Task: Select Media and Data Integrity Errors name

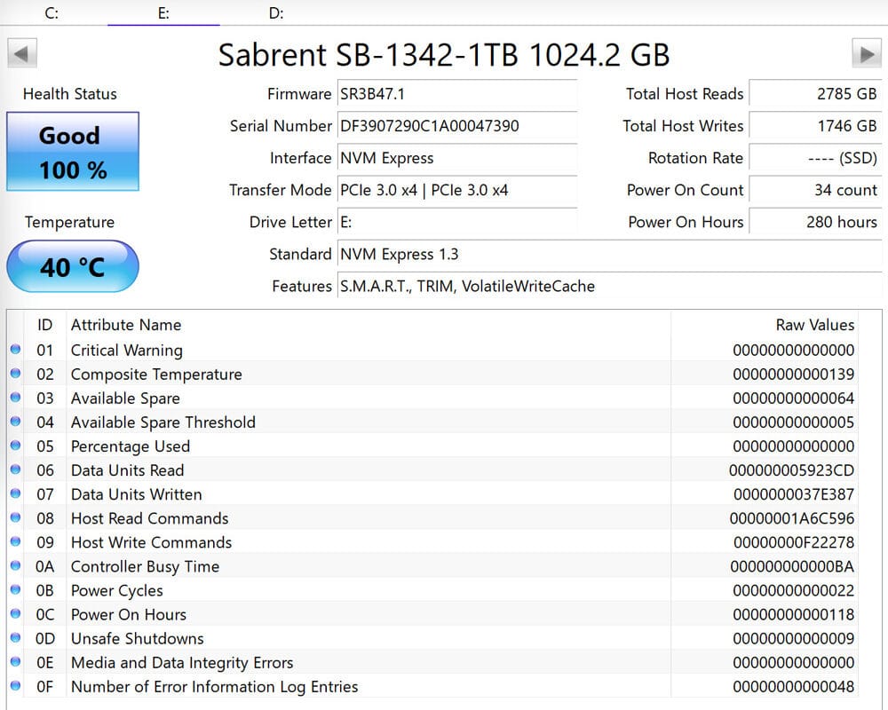Action: coord(182,663)
